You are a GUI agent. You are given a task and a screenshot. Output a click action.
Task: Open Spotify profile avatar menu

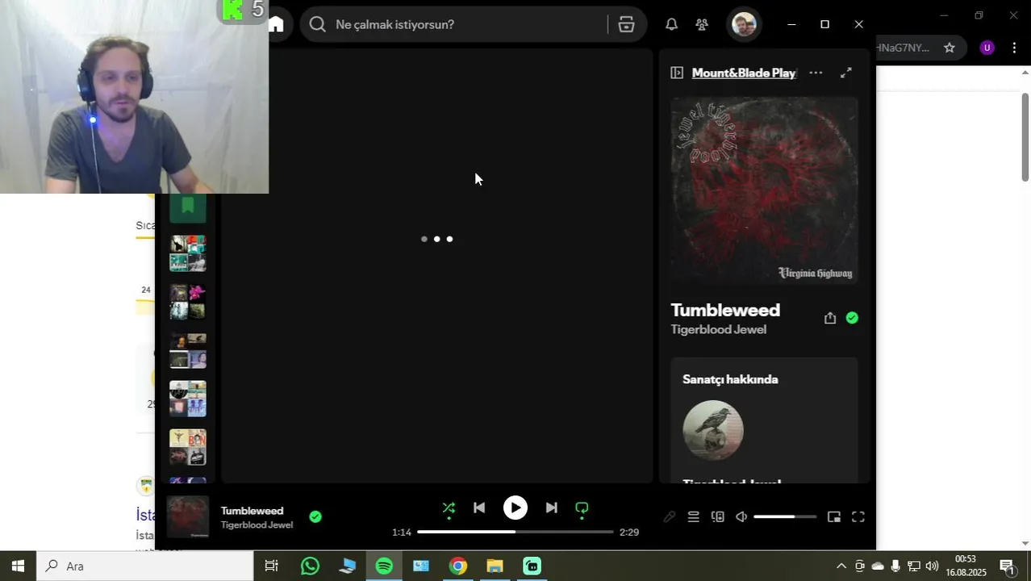pyautogui.click(x=744, y=24)
